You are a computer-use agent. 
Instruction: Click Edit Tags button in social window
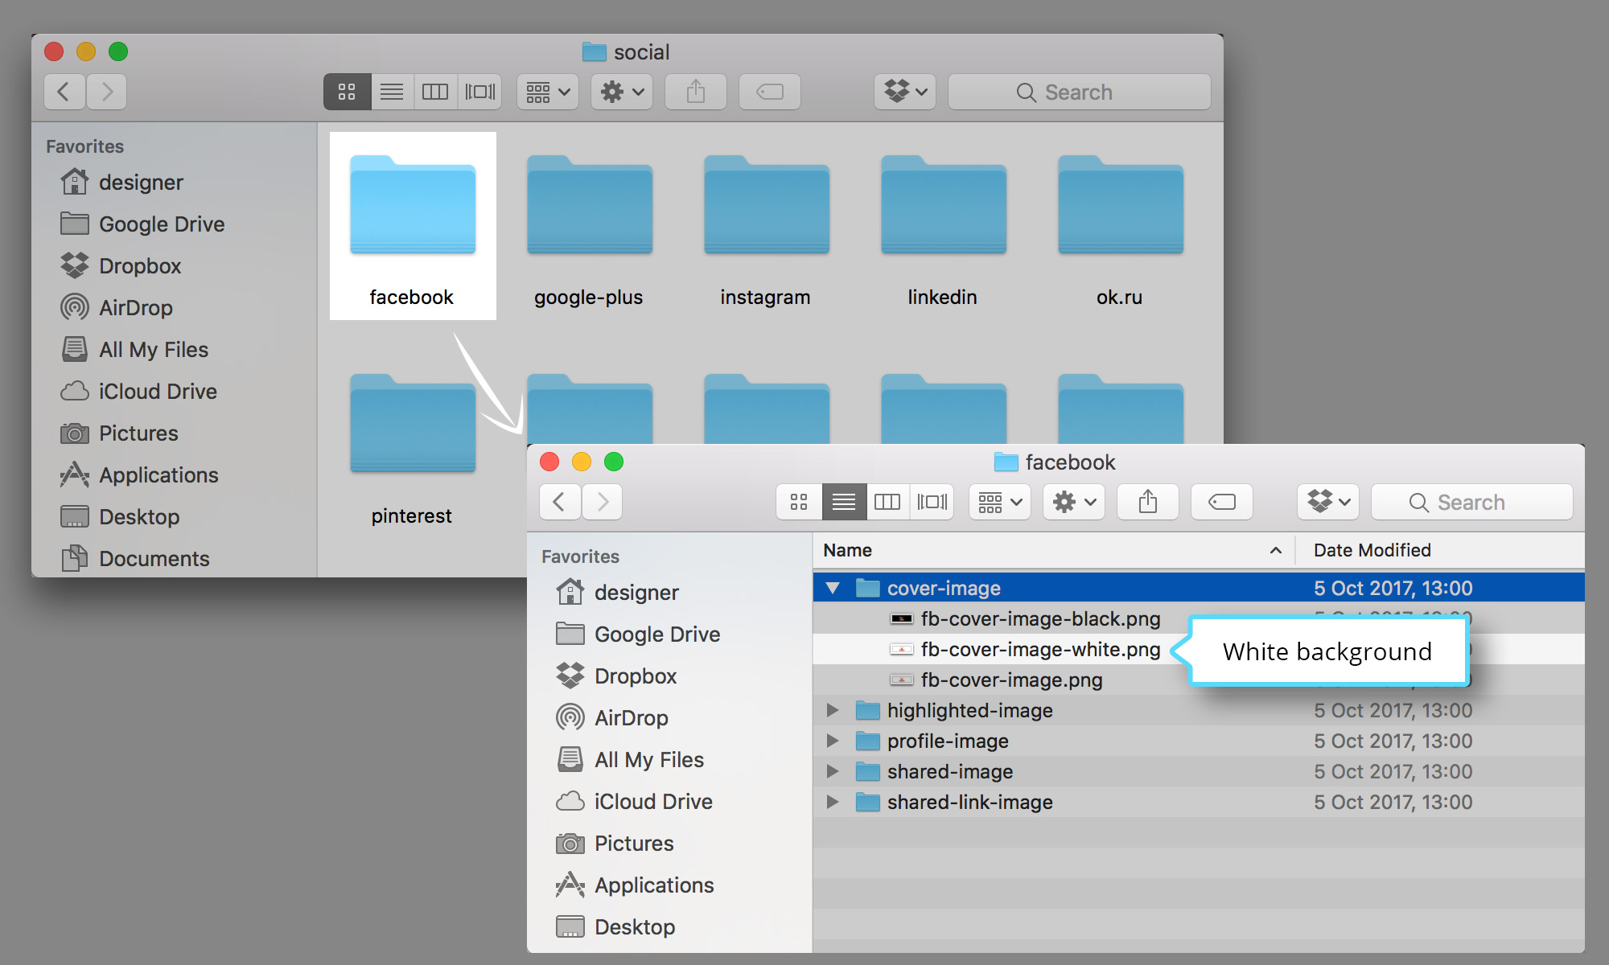click(770, 92)
